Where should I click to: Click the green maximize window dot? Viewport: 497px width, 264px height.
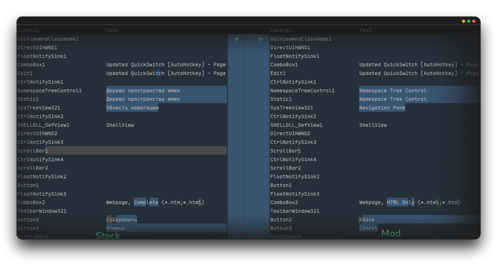(x=468, y=21)
